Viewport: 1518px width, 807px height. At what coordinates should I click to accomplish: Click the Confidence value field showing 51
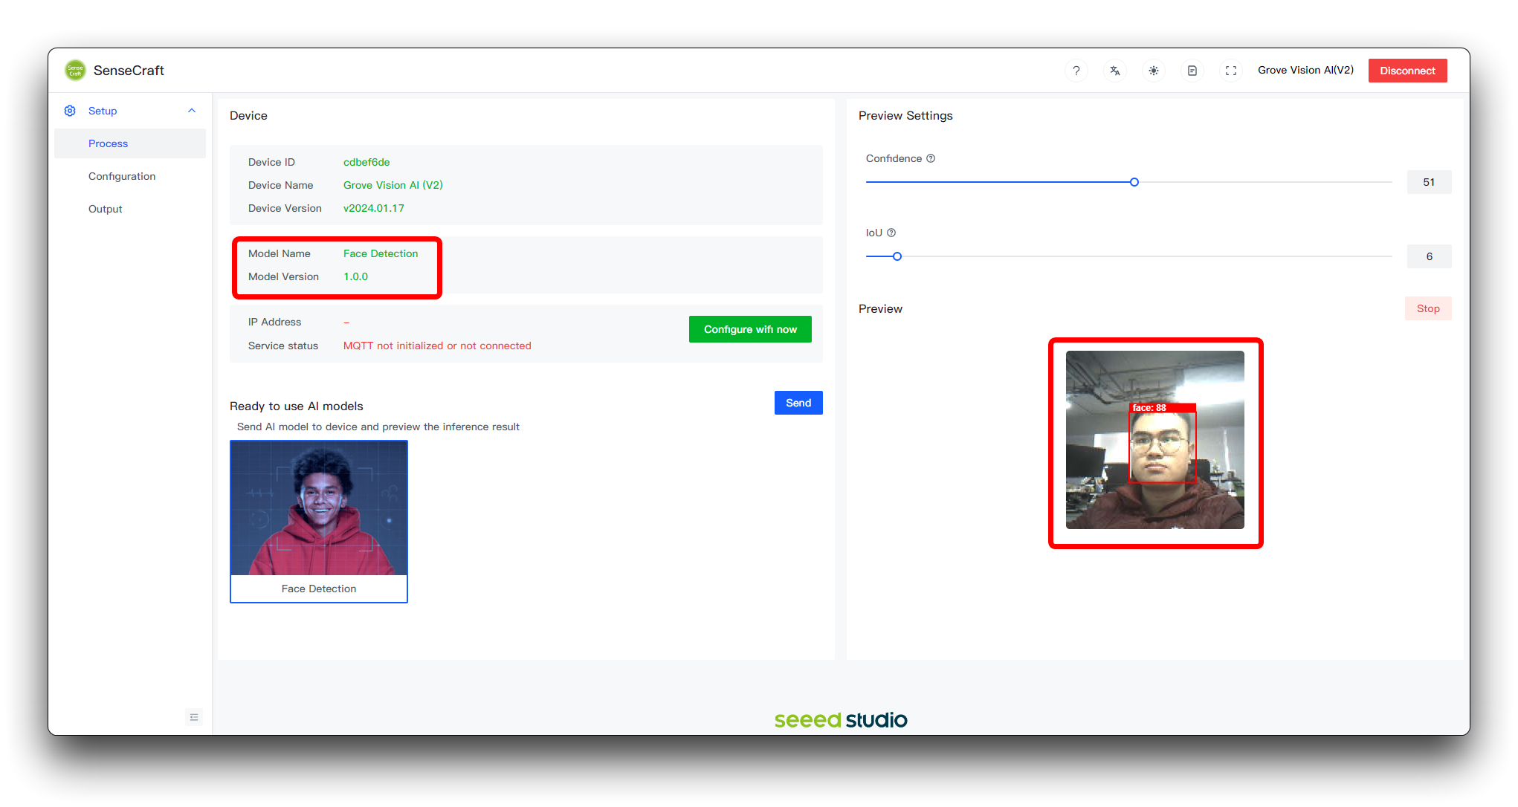[1429, 182]
